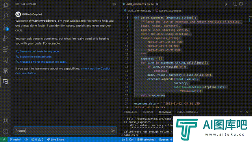Click the editor minimap scrollbar region

pos(250,61)
